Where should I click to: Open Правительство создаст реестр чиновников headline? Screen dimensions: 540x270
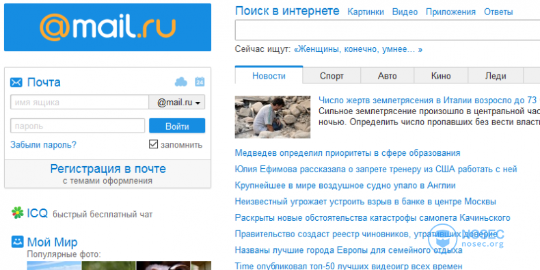tap(366, 234)
